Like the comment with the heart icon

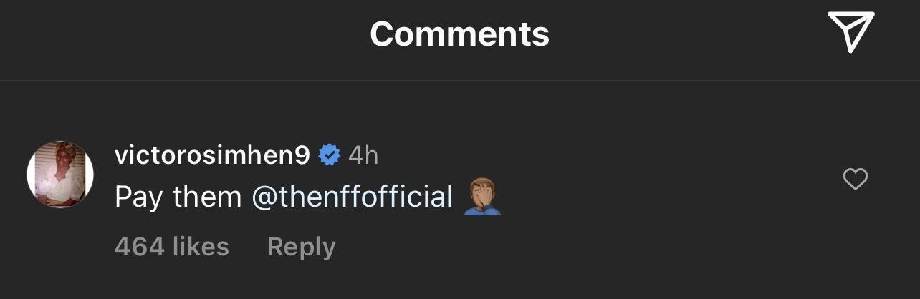(x=856, y=180)
